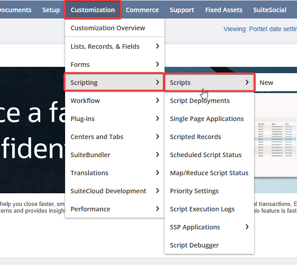Screen dimensions: 297x266
Task: Expand the Scripting submenu chevron
Action: pos(157,82)
